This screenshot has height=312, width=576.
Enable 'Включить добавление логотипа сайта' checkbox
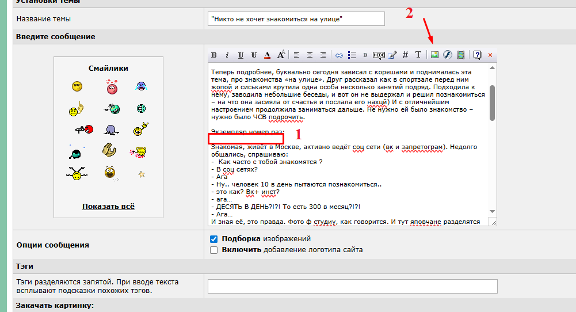214,250
